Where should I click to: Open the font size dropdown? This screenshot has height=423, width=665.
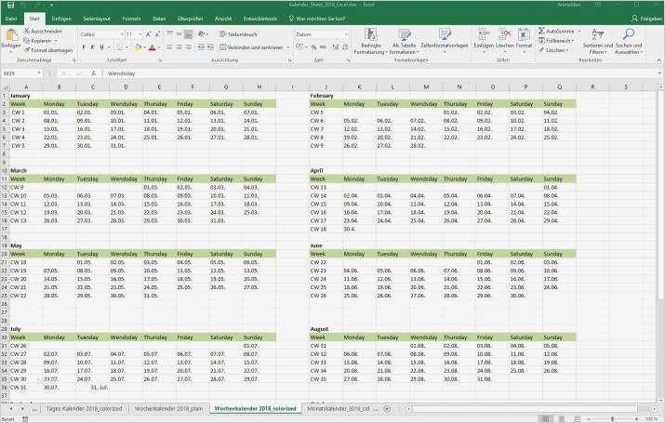tap(140, 34)
